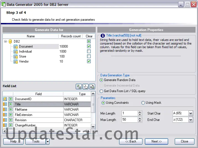
Task: Increase Max Length with up arrow
Action: tap(140, 118)
